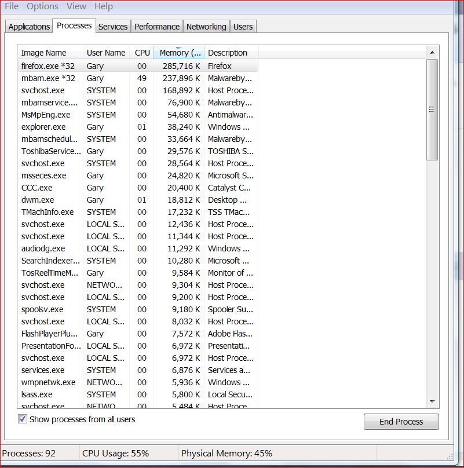This screenshot has width=464, height=468.
Task: Select the mbamschedul... process row
Action: tap(138, 139)
